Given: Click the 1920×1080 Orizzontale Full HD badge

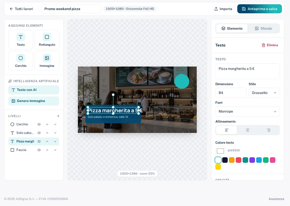Looking at the screenshot, I should [x=130, y=9].
